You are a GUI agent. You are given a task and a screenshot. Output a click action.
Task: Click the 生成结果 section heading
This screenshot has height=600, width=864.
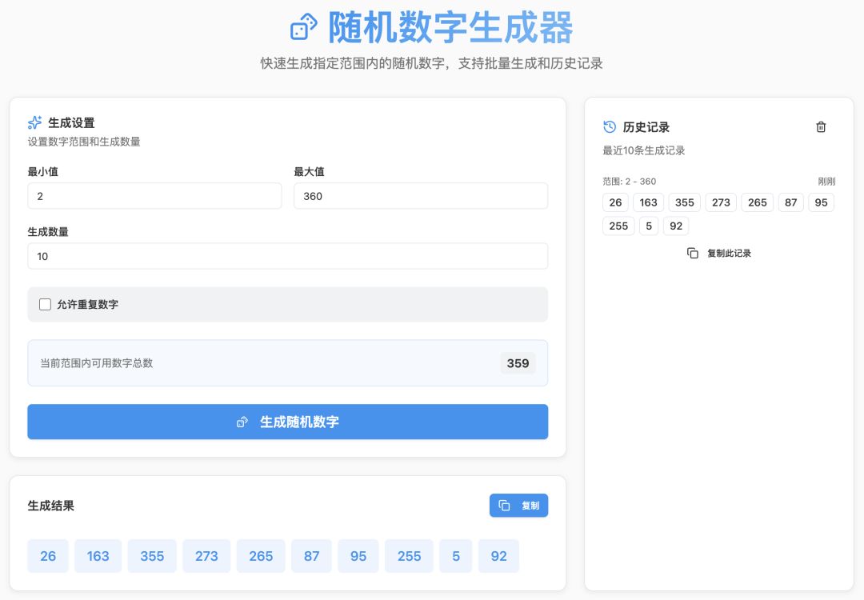[50, 506]
